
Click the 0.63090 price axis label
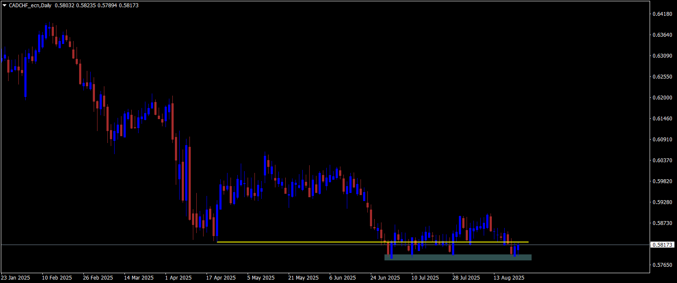pos(662,56)
